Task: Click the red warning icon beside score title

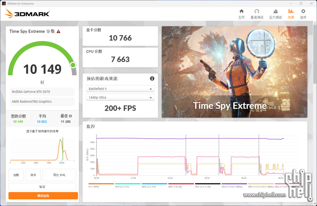Action: pyautogui.click(x=59, y=32)
